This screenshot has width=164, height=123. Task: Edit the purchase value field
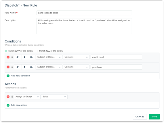pyautogui.click(x=116, y=67)
